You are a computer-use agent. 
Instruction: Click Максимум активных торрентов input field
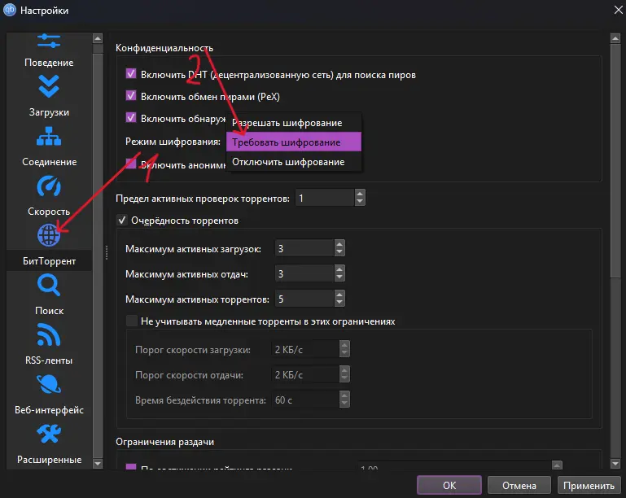(x=304, y=299)
